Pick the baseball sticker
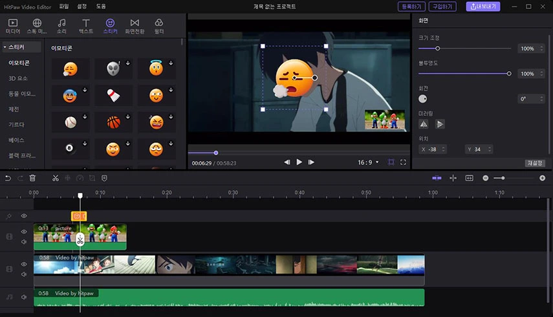Image resolution: width=553 pixels, height=317 pixels. 70,122
